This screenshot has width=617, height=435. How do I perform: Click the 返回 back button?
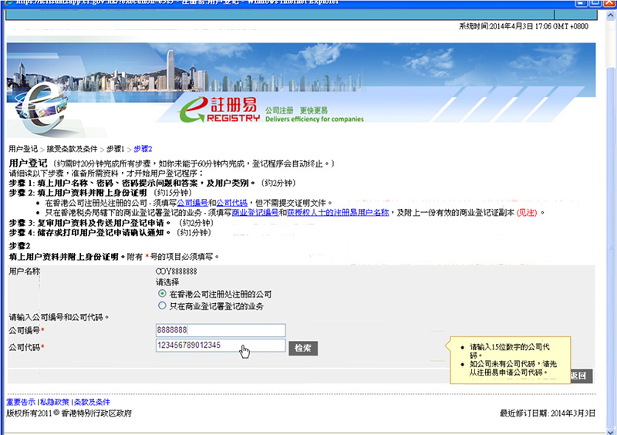(x=581, y=376)
